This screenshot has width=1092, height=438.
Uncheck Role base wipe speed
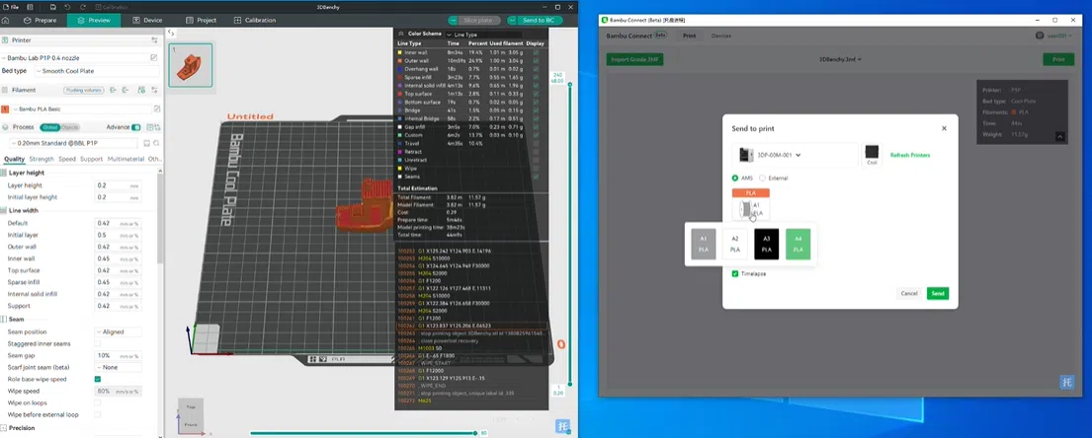(x=98, y=379)
